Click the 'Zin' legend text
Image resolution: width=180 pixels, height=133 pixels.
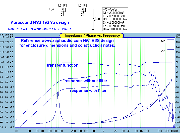click(x=163, y=51)
